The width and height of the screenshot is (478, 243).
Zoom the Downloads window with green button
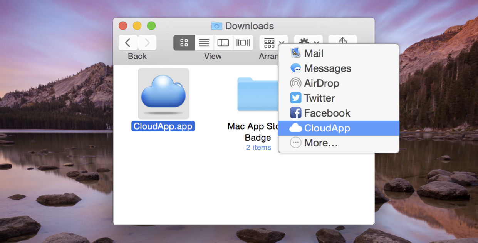coord(151,26)
